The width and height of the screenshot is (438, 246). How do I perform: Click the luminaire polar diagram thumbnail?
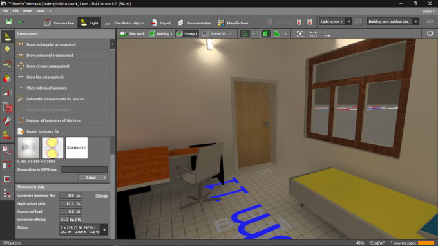pyautogui.click(x=53, y=148)
